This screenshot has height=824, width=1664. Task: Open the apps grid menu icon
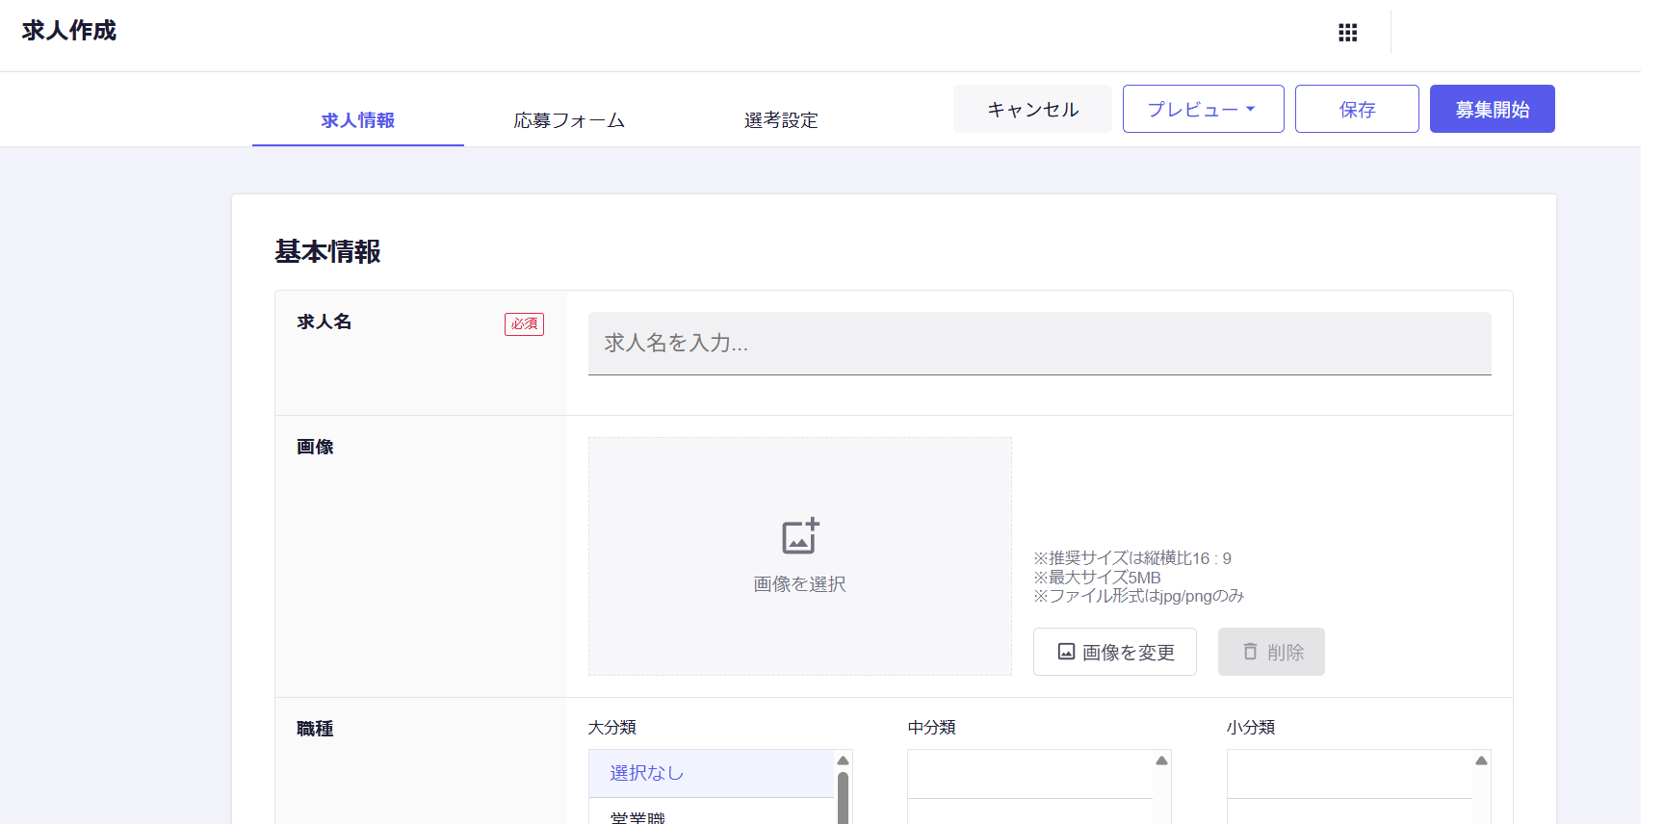click(1347, 33)
